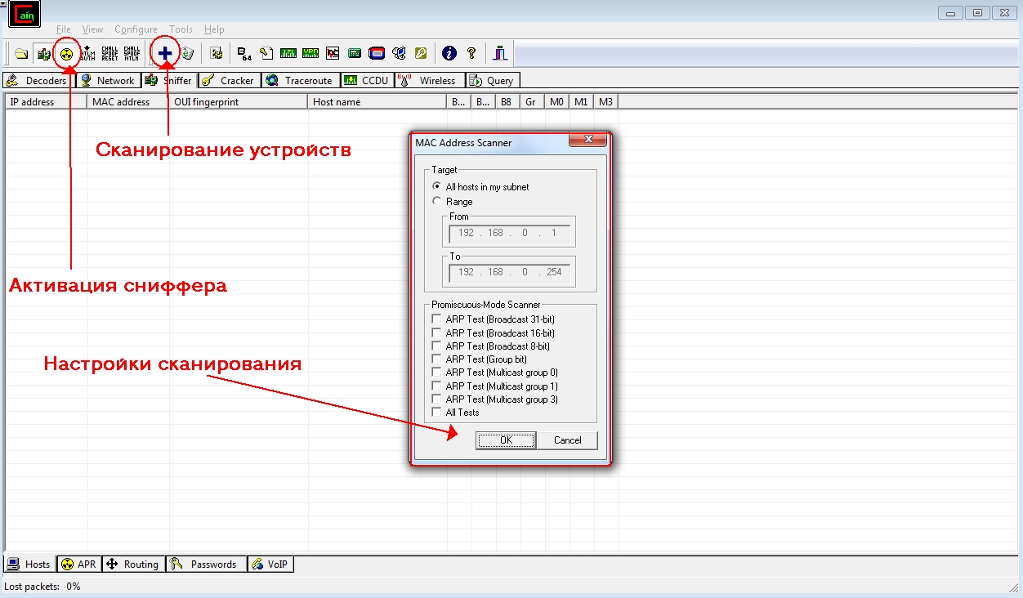Click the recycle bin remove icon
Screen dimensions: 1023x598
pos(188,53)
